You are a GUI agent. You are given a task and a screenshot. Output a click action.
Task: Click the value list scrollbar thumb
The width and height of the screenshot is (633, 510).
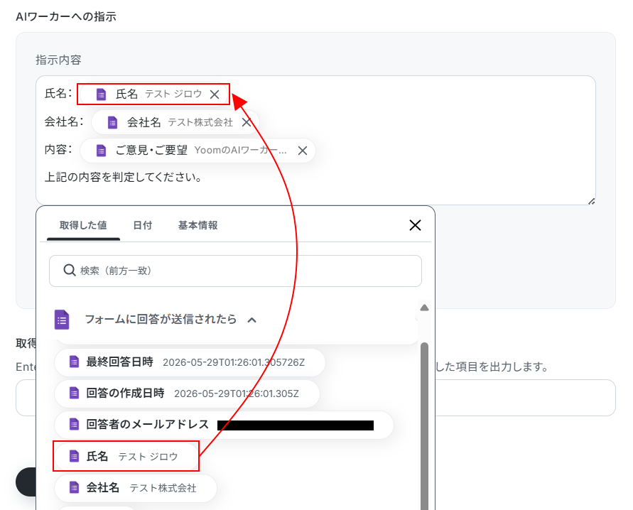pos(424,426)
